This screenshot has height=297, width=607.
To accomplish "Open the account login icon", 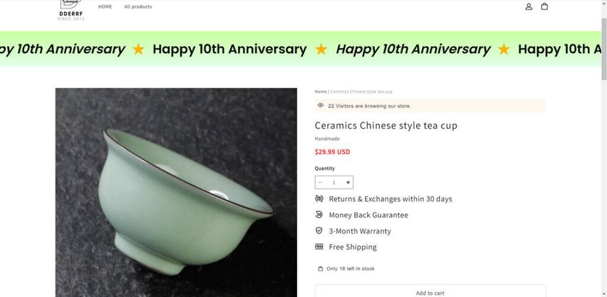I will 529,7.
